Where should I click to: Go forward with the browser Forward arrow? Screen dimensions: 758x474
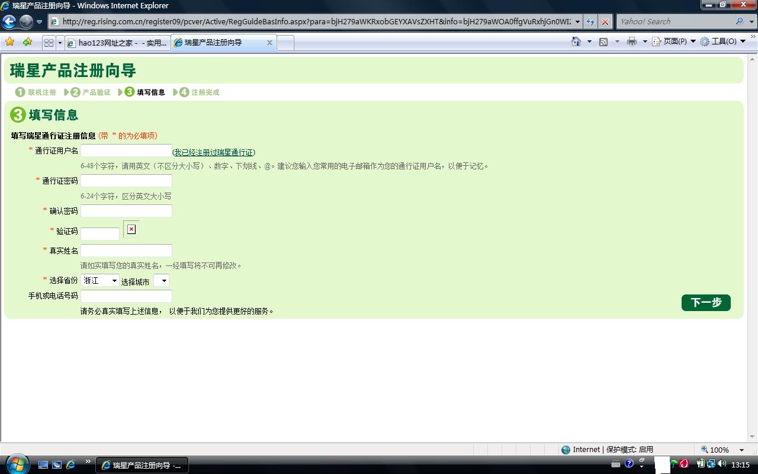tap(26, 22)
